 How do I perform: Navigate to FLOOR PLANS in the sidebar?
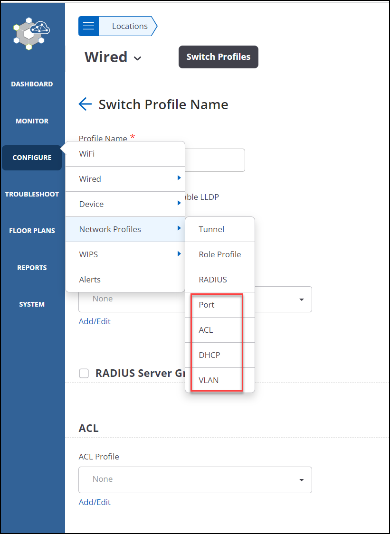click(x=32, y=230)
